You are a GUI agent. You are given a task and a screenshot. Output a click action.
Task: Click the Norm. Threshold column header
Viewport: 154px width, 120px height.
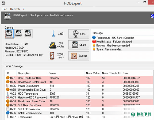111,73
